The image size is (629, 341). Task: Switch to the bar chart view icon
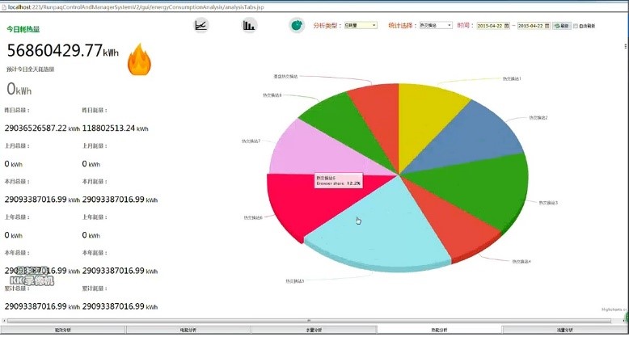point(249,25)
